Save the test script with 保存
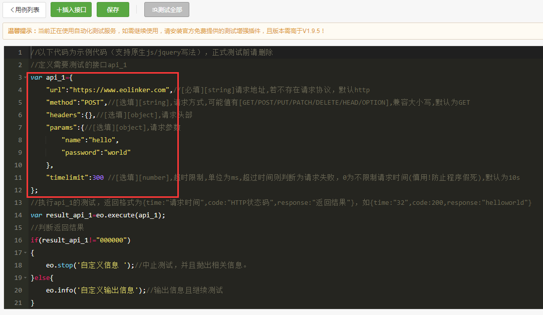 click(113, 10)
